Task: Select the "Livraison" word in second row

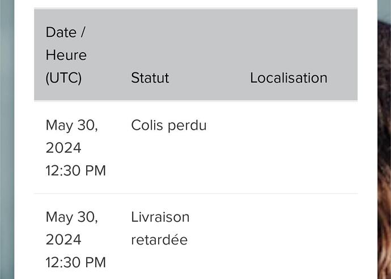Action: point(160,217)
